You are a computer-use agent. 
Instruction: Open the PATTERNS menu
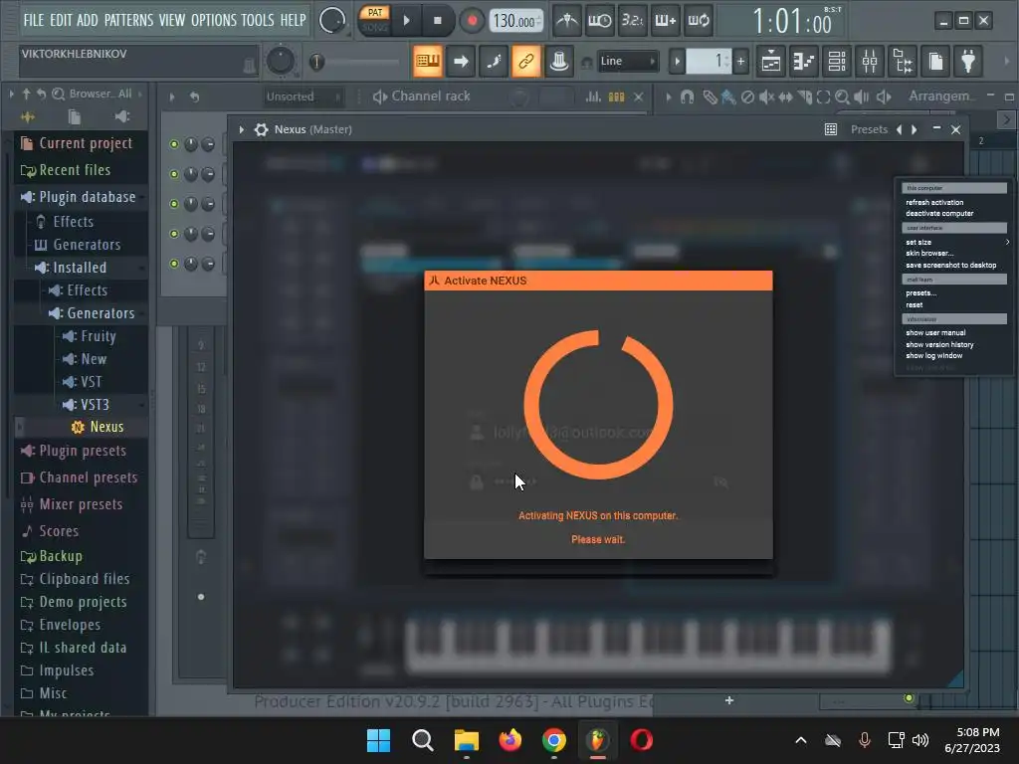[x=128, y=20]
